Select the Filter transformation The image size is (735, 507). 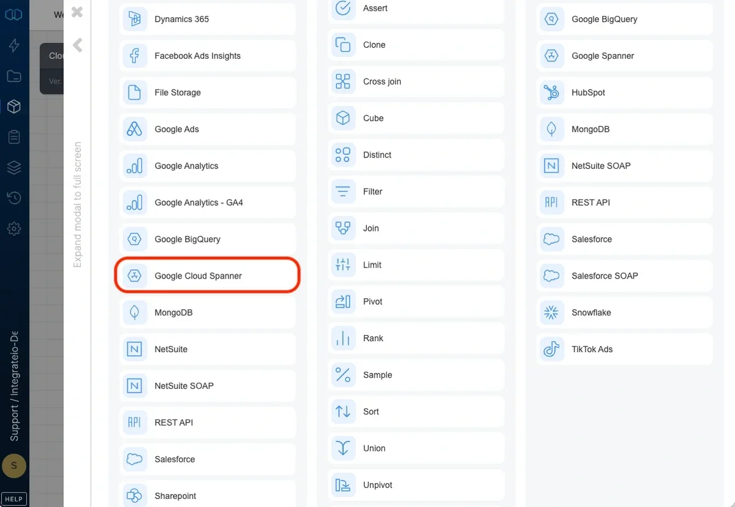[417, 192]
